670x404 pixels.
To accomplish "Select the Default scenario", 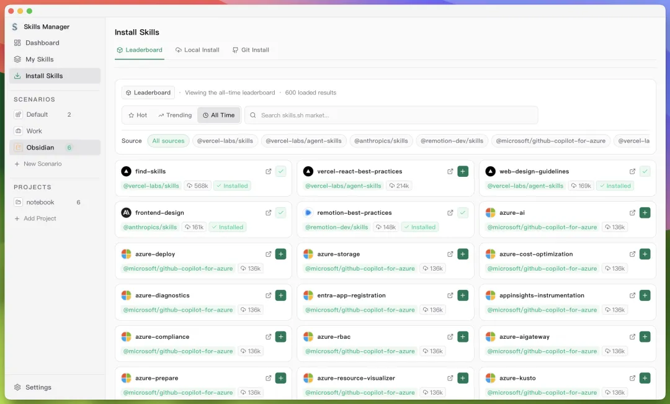I will click(x=55, y=115).
